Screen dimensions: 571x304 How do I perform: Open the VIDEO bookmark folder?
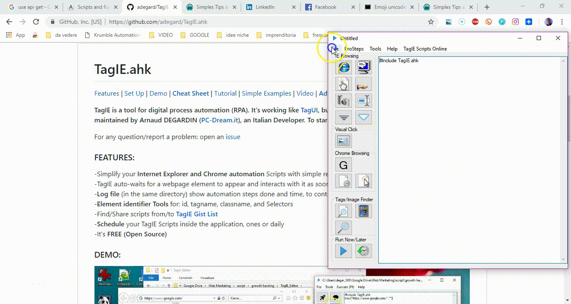click(x=161, y=35)
